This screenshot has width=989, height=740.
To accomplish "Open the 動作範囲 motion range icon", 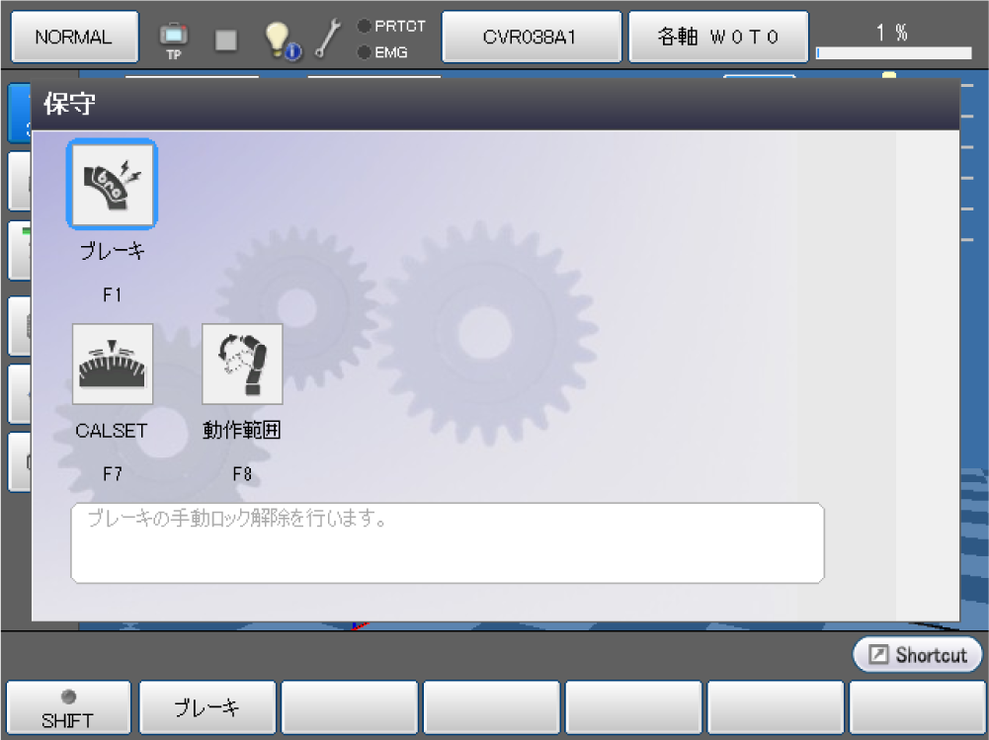I will coord(242,365).
